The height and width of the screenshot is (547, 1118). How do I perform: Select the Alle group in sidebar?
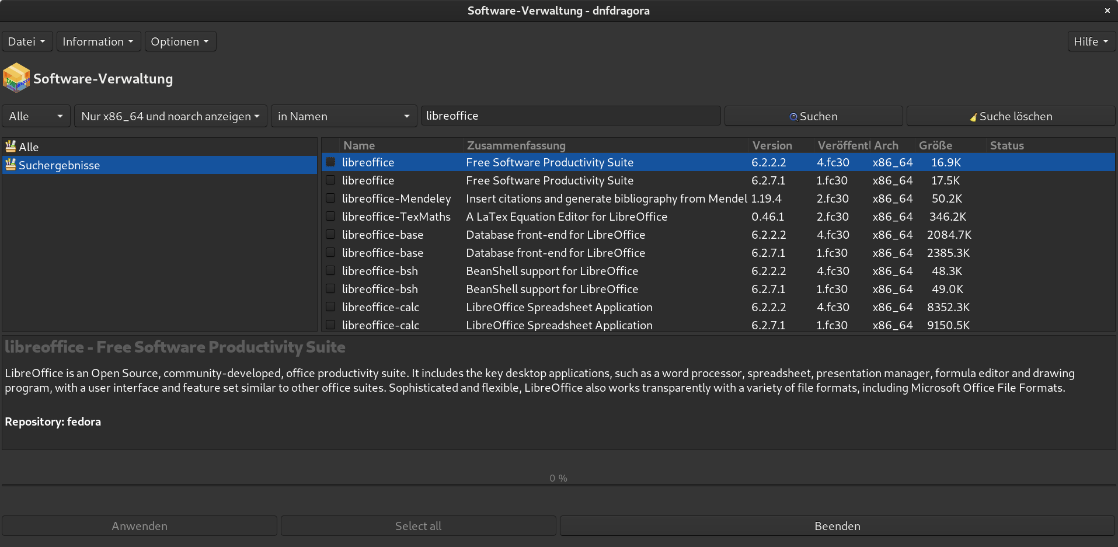(159, 147)
